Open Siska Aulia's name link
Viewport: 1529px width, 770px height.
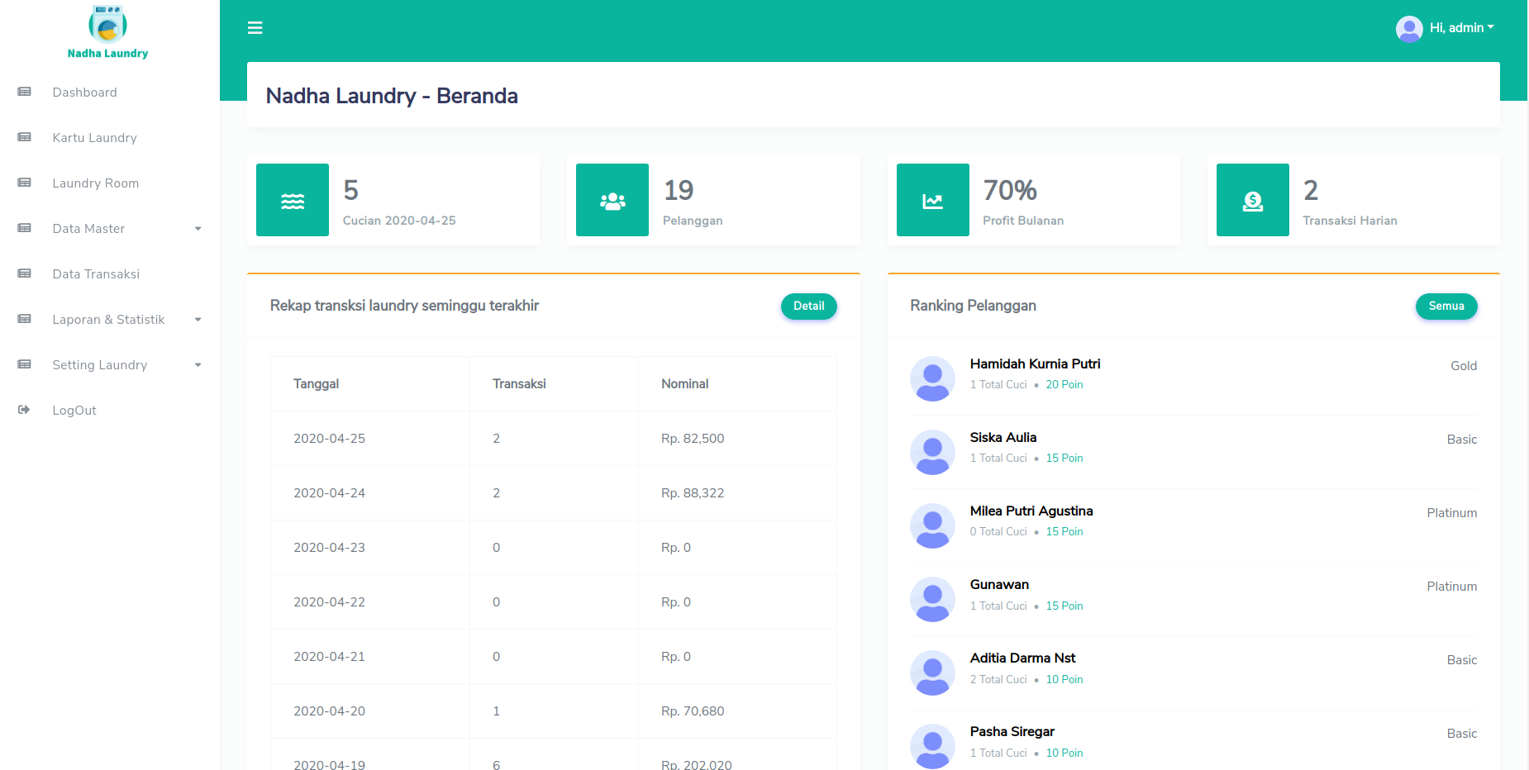tap(1003, 437)
